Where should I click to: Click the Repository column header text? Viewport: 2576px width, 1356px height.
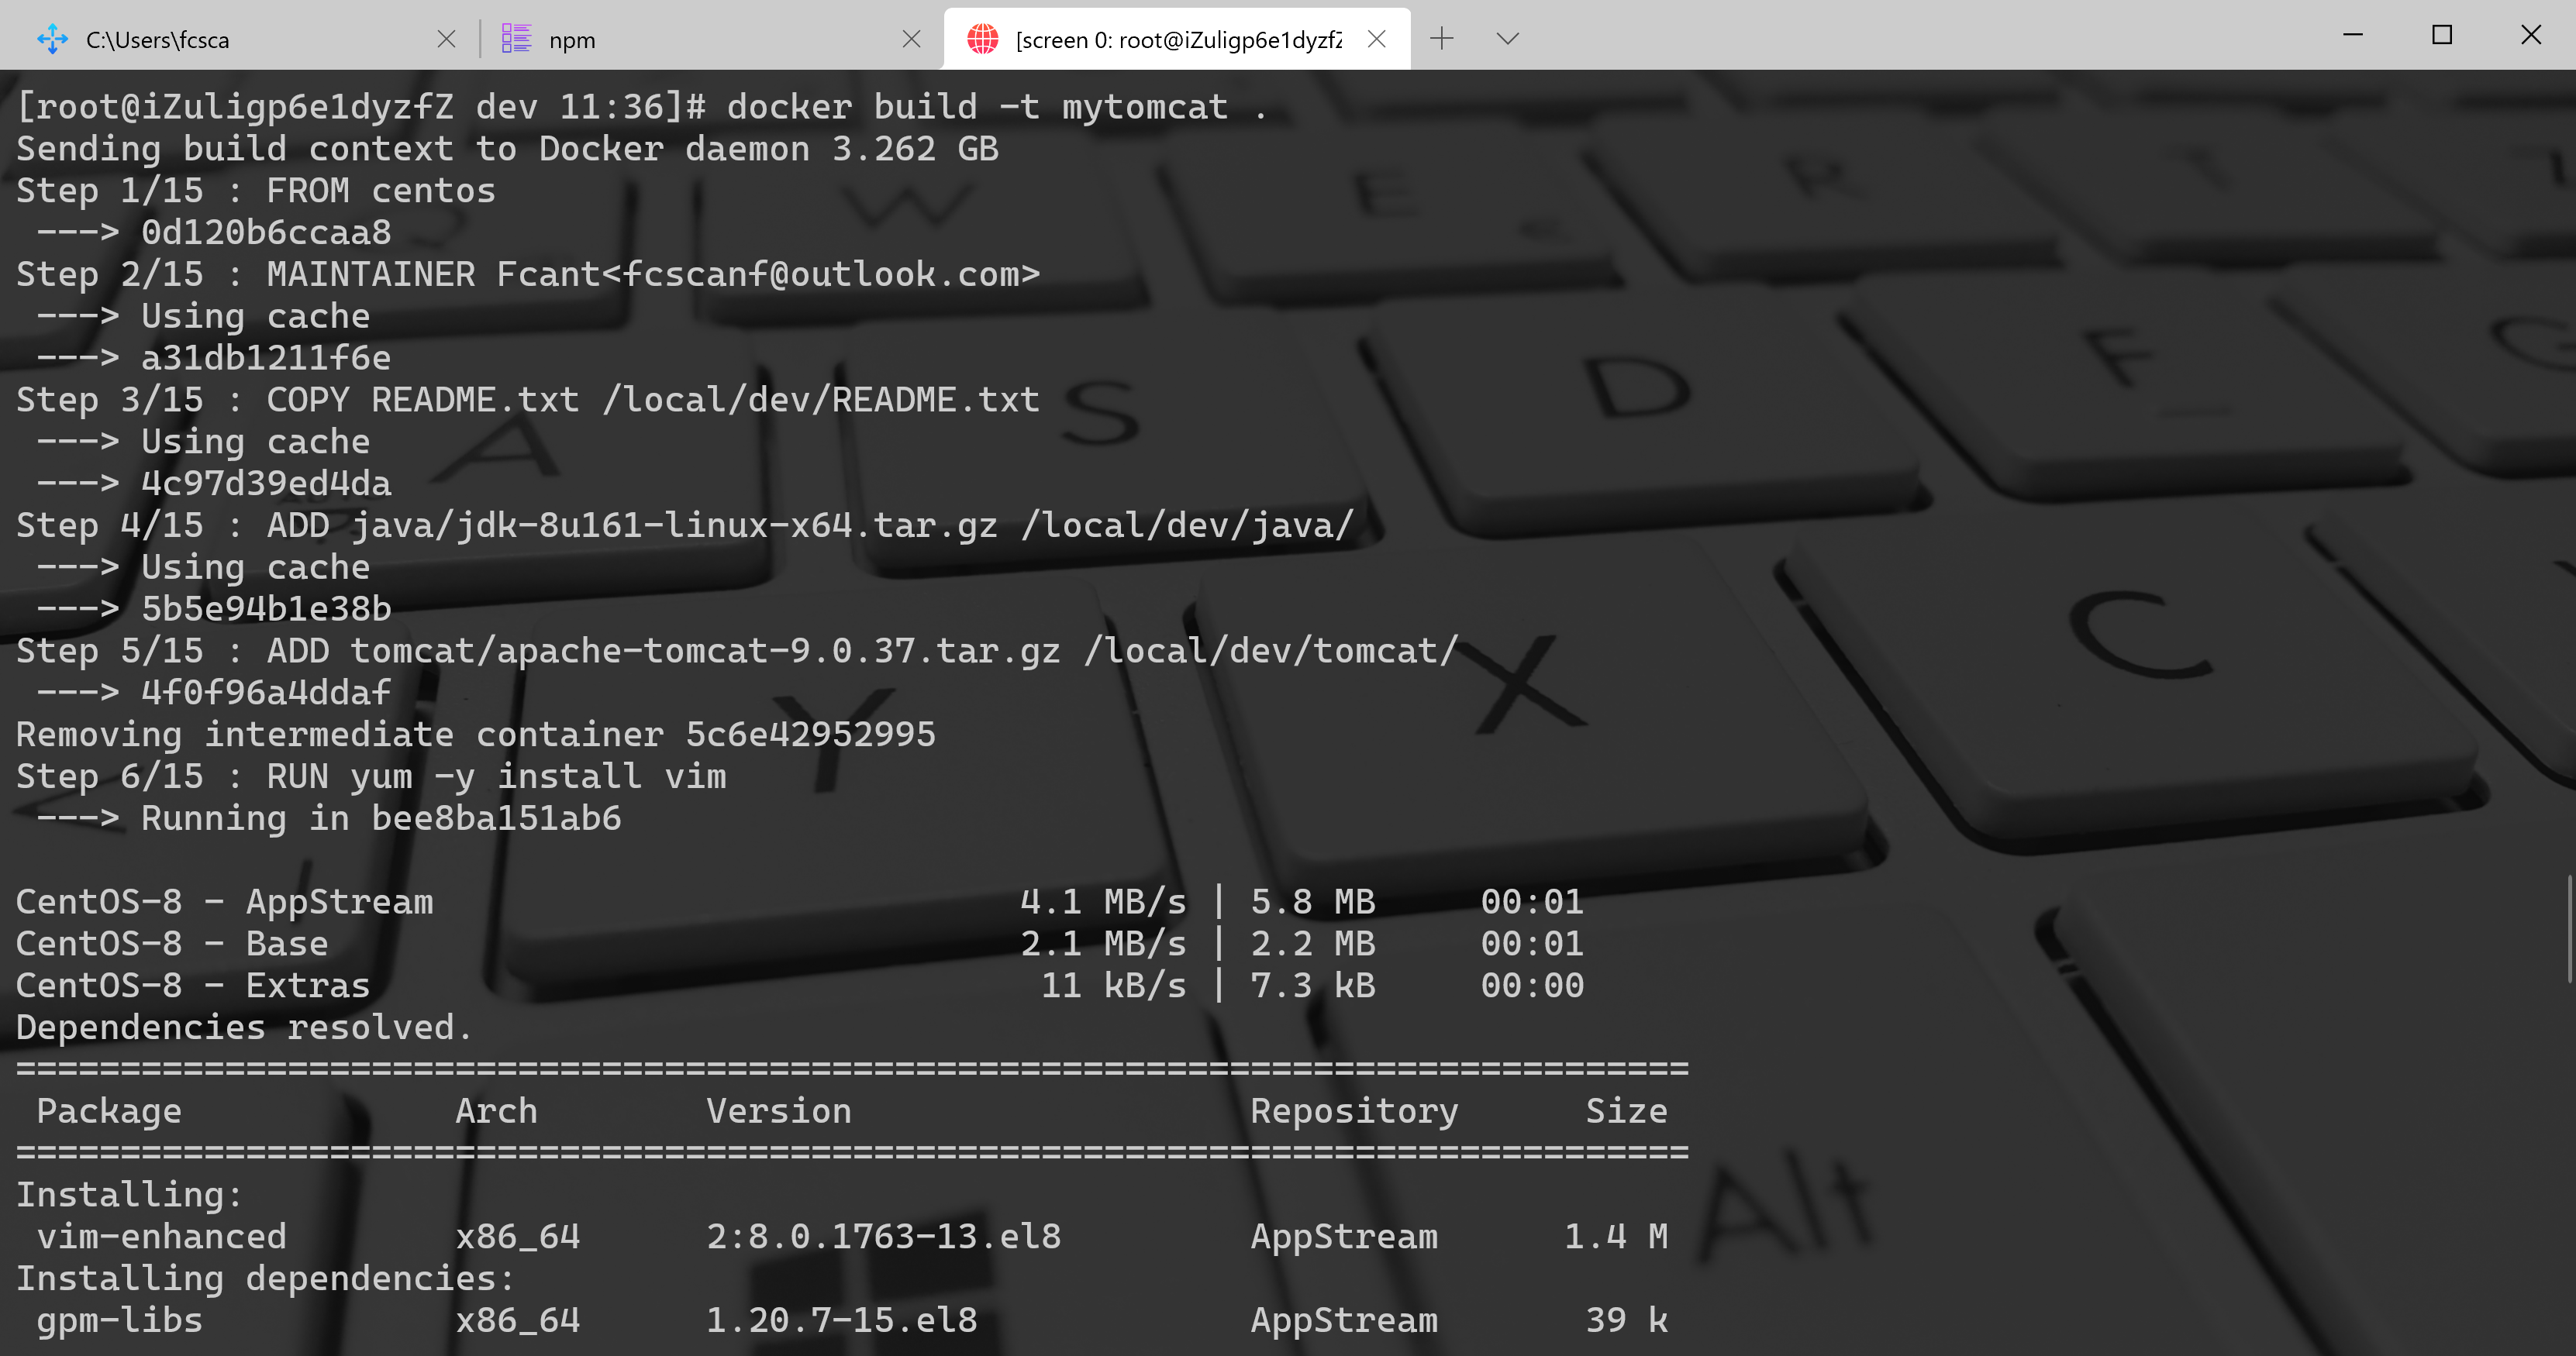1353,1111
